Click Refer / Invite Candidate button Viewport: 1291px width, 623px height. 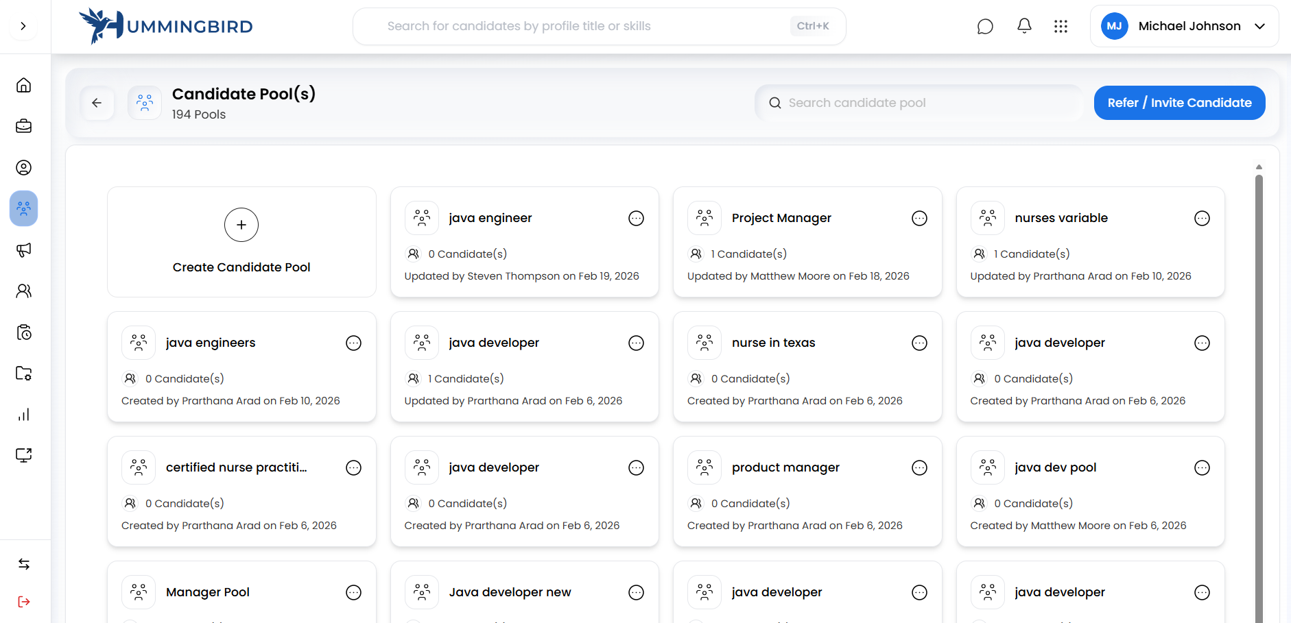click(1179, 103)
